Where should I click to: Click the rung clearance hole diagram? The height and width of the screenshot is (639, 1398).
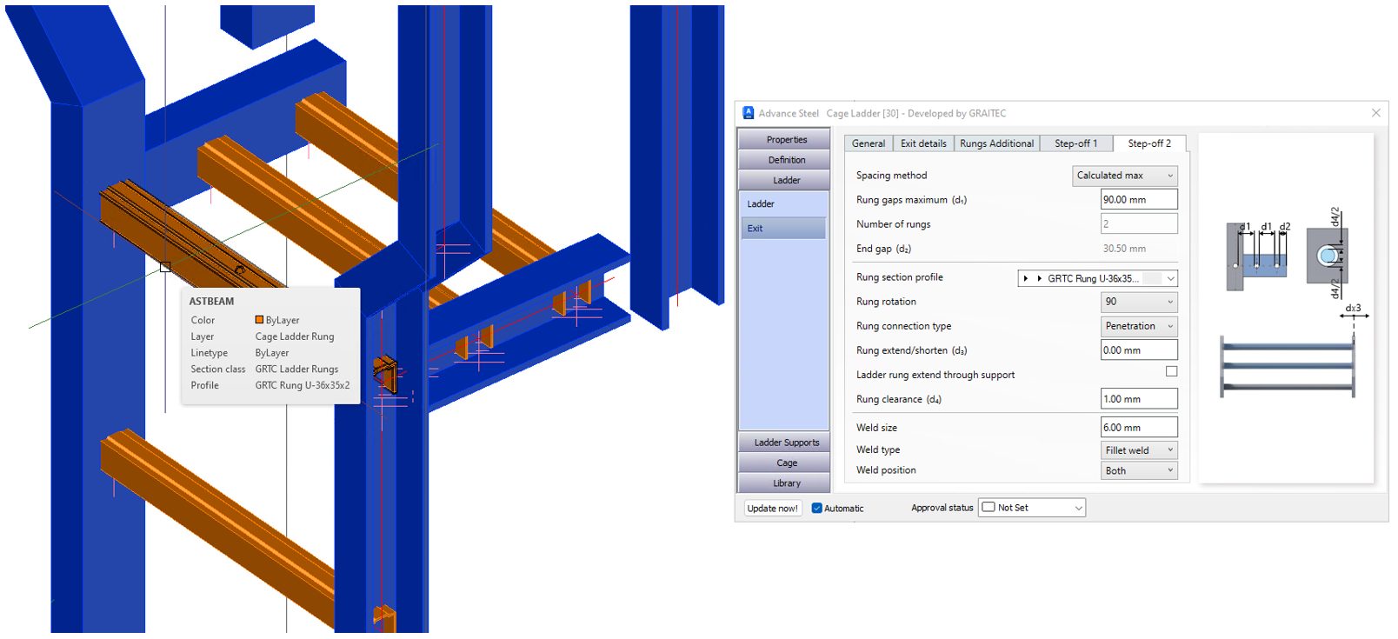[1328, 255]
